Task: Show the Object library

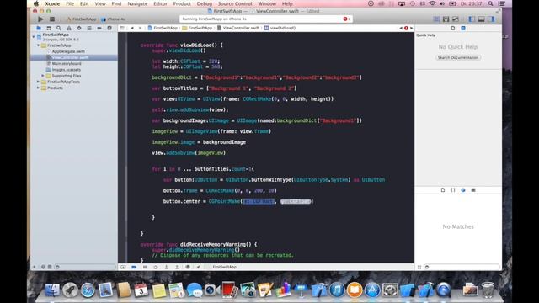Action: [463, 190]
